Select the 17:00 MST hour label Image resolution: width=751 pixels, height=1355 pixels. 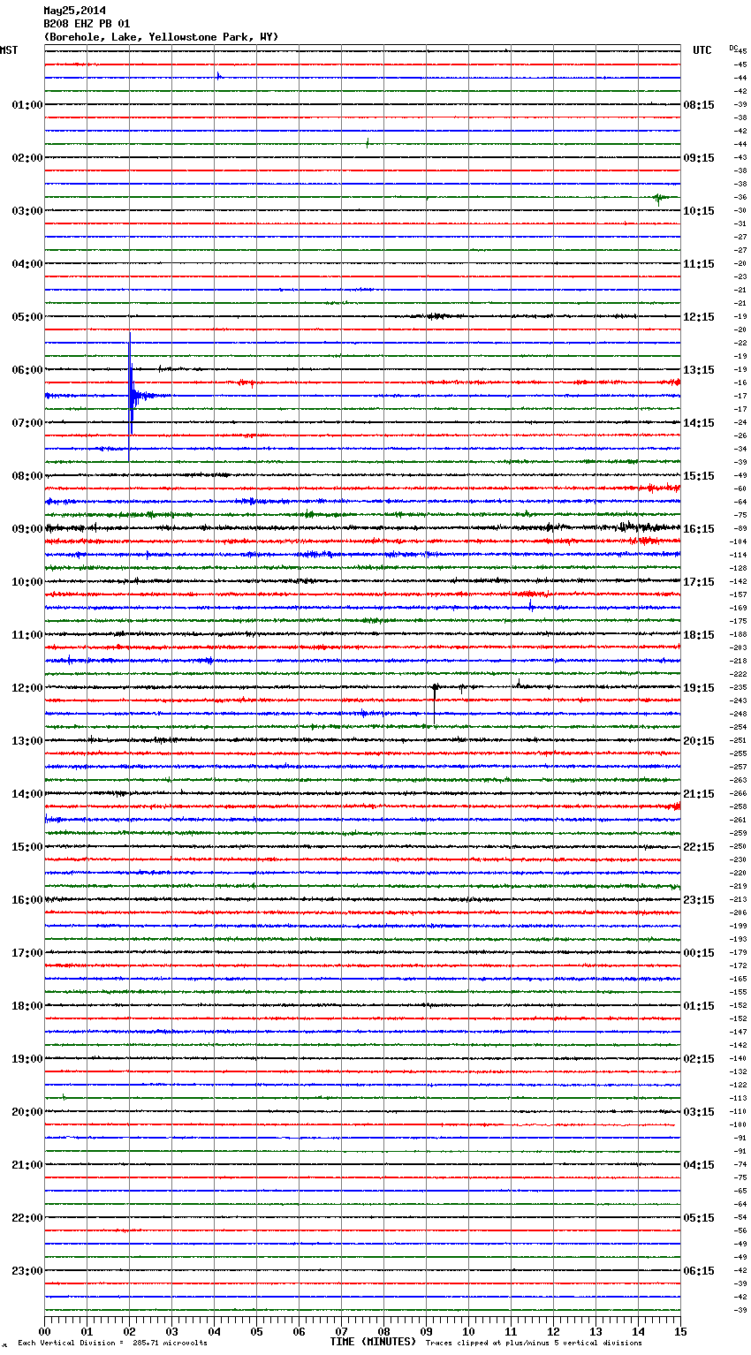pyautogui.click(x=27, y=953)
